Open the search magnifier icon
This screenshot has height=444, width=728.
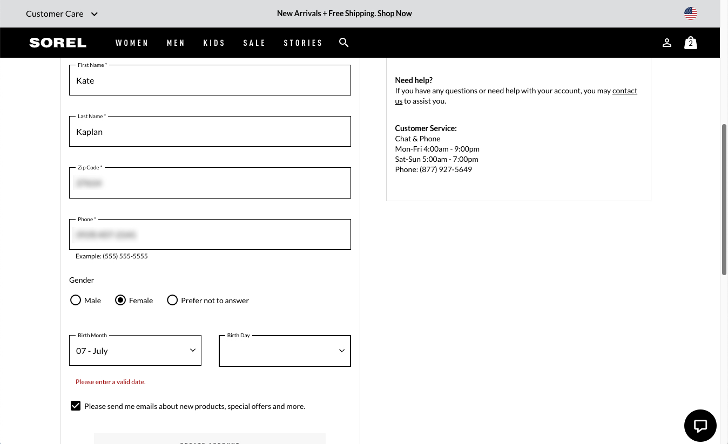[343, 43]
